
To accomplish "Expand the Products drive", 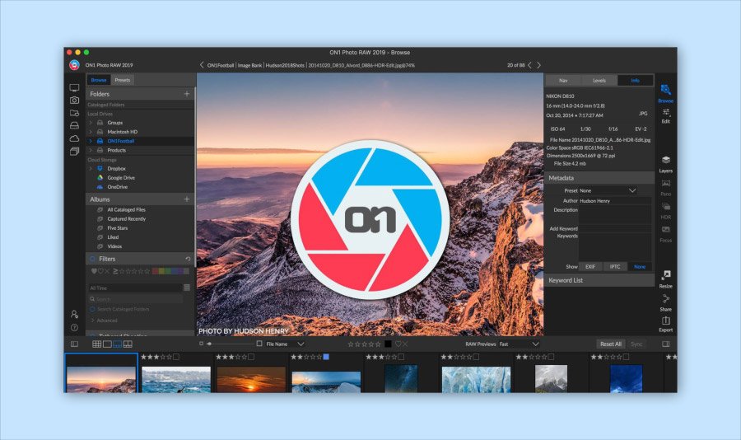I will (91, 151).
